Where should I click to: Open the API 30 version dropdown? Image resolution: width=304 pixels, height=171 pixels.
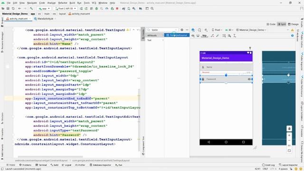point(229,30)
